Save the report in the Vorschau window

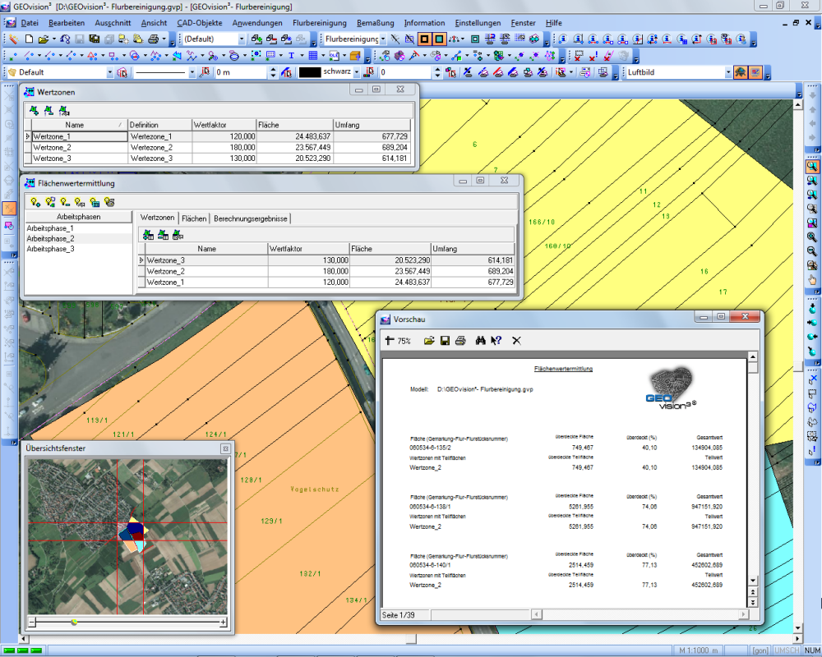[x=445, y=341]
